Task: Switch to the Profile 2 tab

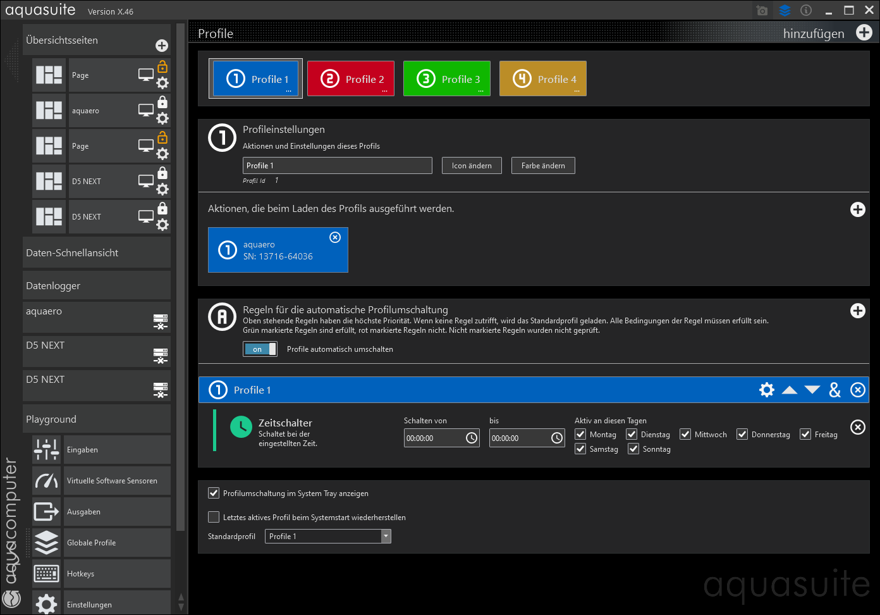Action: click(351, 79)
